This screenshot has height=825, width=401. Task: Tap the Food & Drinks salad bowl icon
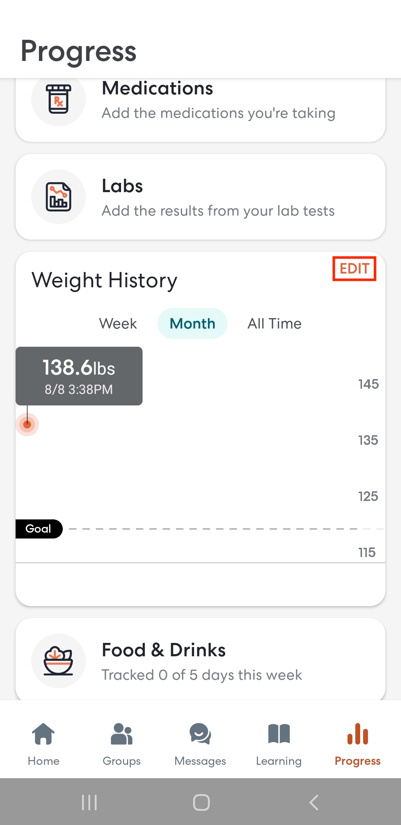58,661
